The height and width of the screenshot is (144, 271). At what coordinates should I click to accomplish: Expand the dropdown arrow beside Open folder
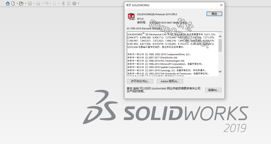click(x=25, y=4)
